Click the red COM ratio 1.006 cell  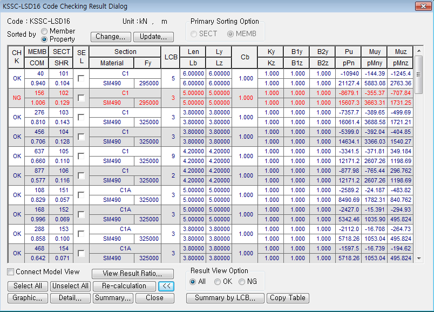click(37, 103)
